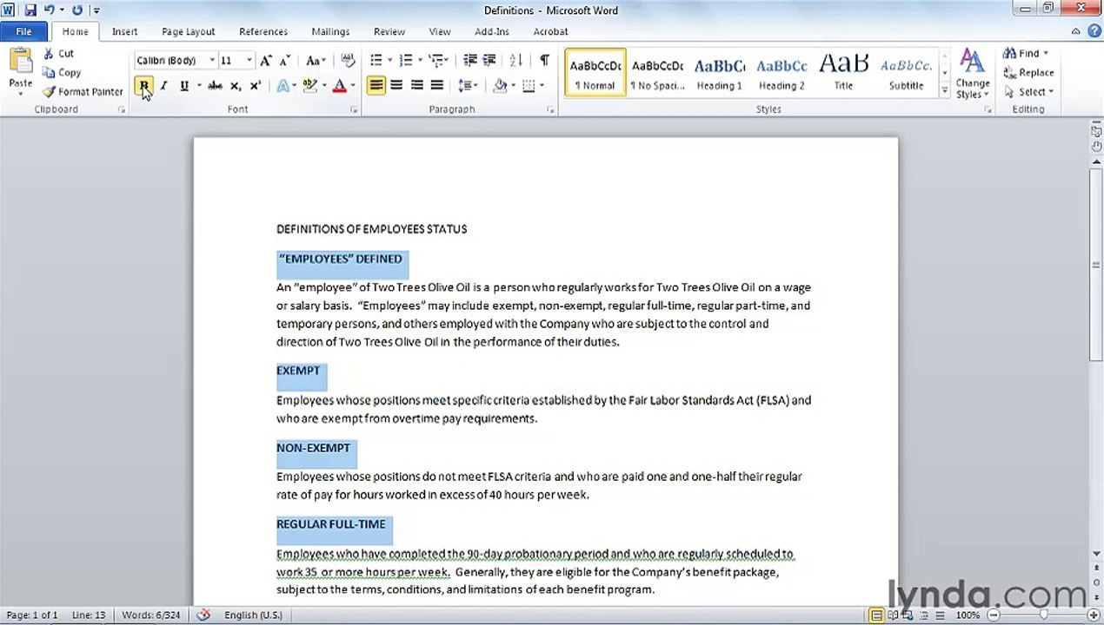Open the font size dropdown
This screenshot has width=1104, height=625.
point(249,60)
